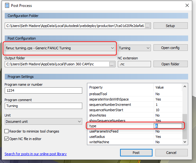Click the Program name or number field
This screenshot has height=163, width=196.
point(43,90)
